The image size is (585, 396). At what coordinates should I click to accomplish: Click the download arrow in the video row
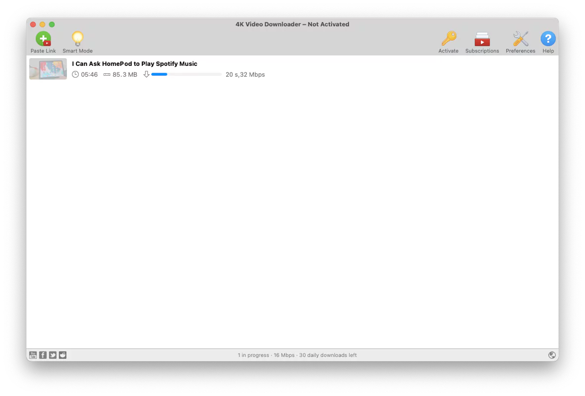click(x=146, y=74)
